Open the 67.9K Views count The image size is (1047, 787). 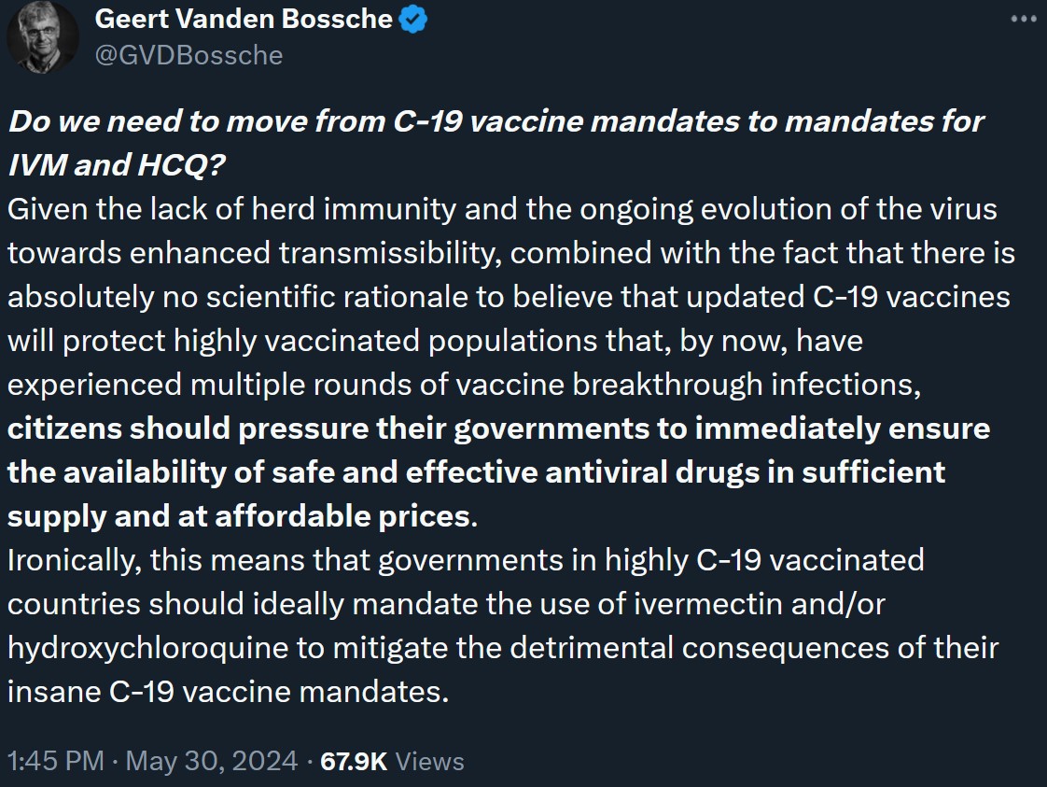[x=392, y=761]
